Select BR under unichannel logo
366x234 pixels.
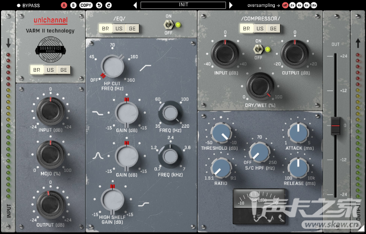tap(37, 70)
